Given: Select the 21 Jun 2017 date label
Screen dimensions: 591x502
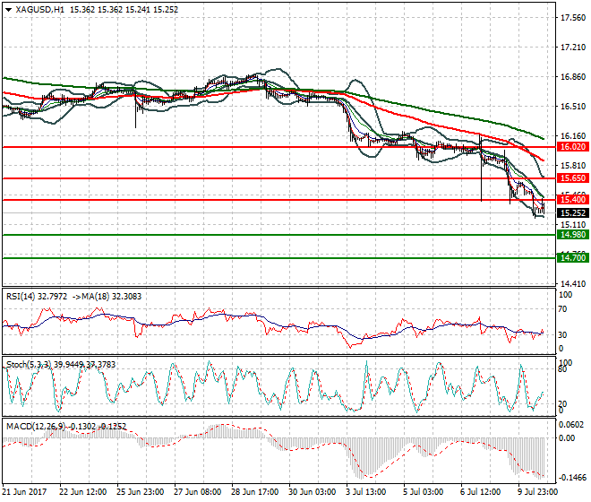Looking at the screenshot, I should point(24,492).
